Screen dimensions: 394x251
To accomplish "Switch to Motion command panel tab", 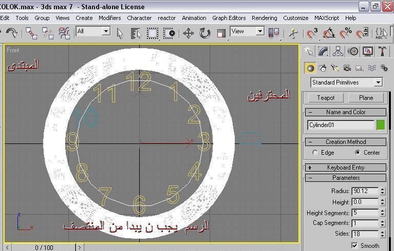I will click(x=353, y=51).
